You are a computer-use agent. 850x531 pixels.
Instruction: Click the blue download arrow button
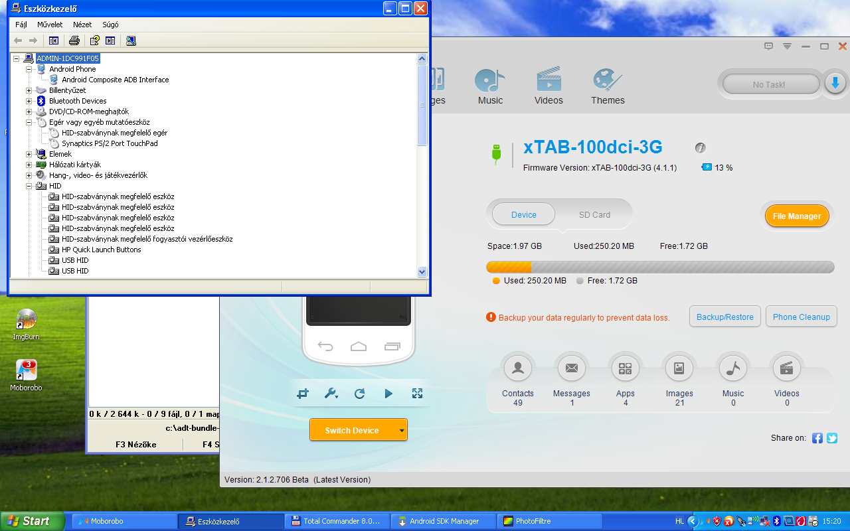click(835, 84)
